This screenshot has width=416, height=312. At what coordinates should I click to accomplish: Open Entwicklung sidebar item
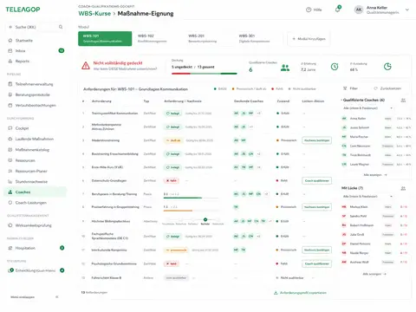(36, 270)
